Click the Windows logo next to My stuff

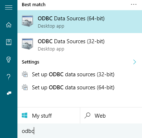25,115
